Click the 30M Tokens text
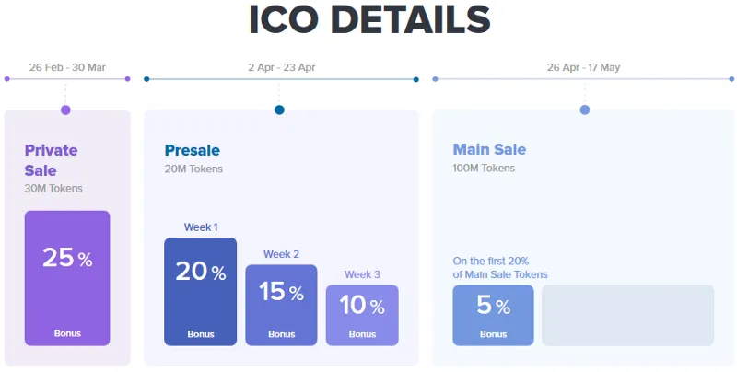 tap(53, 189)
